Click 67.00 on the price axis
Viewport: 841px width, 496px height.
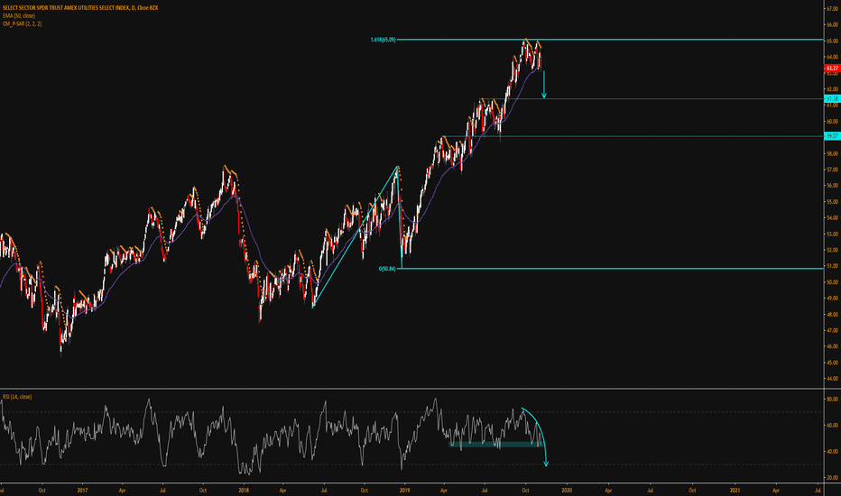pyautogui.click(x=832, y=9)
